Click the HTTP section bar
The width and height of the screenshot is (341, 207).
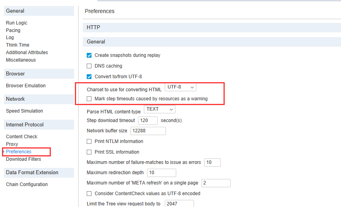coord(212,28)
